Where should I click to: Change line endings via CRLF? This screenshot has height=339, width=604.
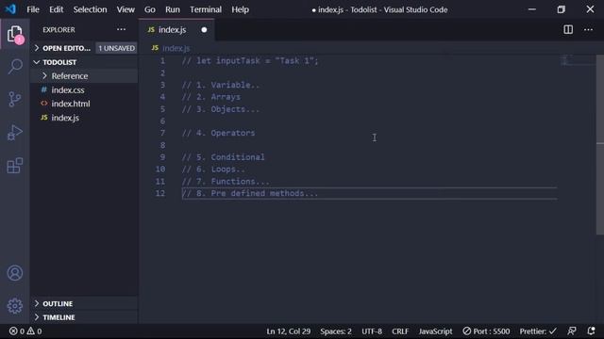point(400,331)
